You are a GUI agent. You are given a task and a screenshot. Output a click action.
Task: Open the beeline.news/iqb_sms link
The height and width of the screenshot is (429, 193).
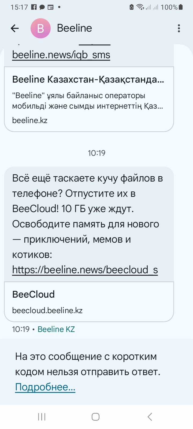(x=61, y=55)
